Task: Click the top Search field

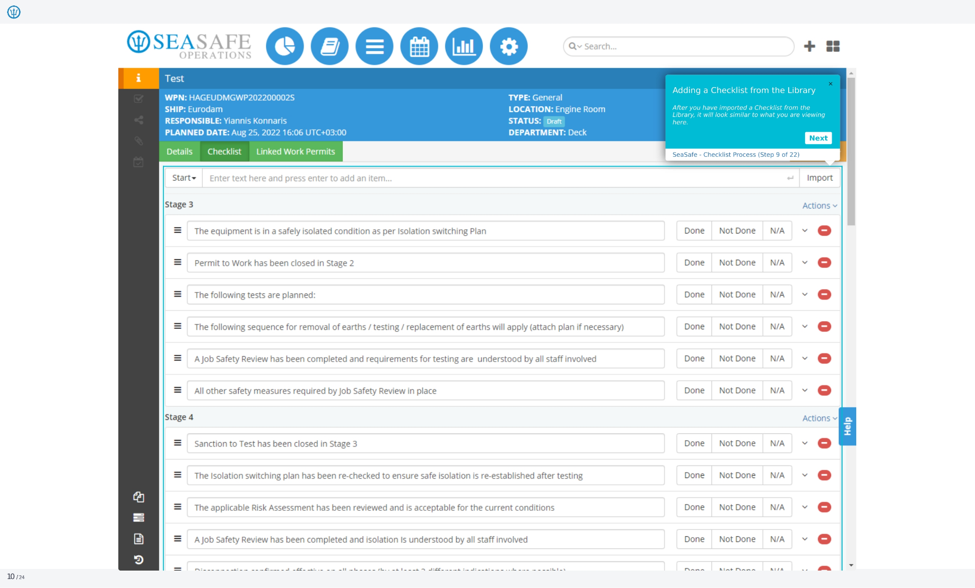Action: click(679, 46)
